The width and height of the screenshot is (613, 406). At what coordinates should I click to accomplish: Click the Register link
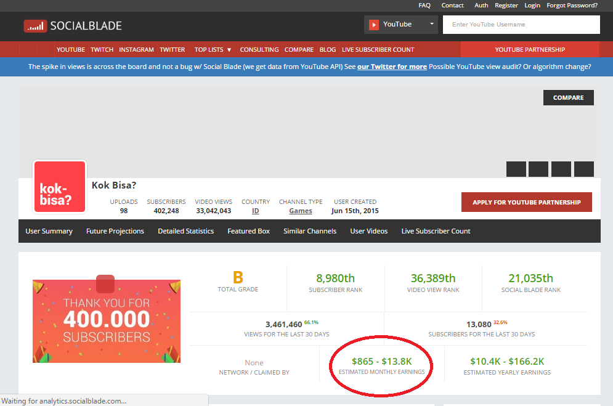pyautogui.click(x=506, y=6)
